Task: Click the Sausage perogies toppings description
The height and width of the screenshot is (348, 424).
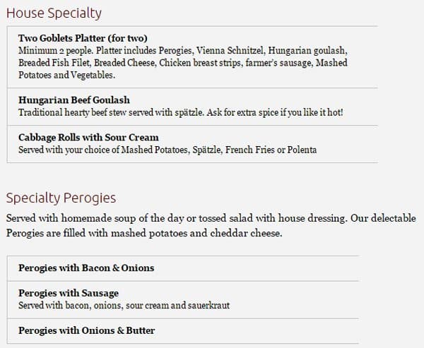Action: [x=124, y=306]
